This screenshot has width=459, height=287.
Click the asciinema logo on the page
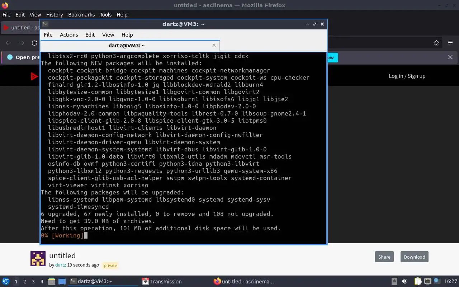(34, 76)
